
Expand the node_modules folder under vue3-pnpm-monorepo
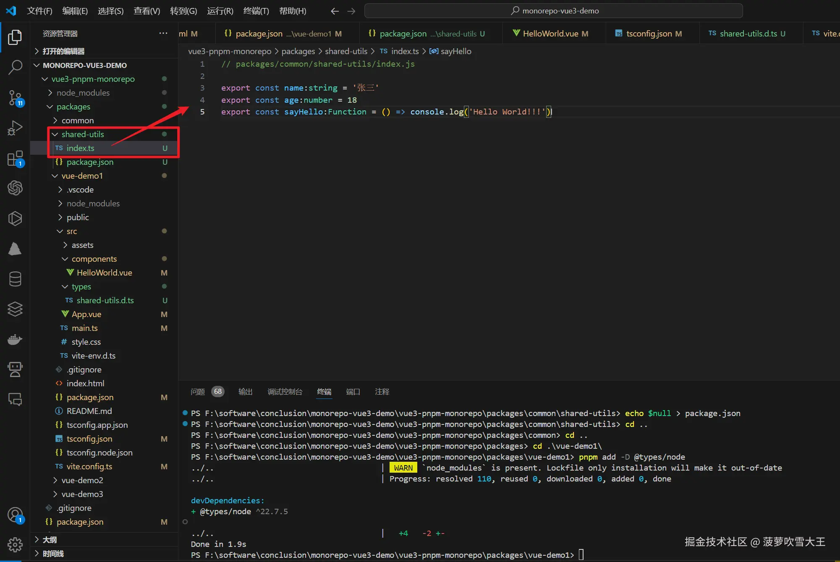click(x=83, y=93)
